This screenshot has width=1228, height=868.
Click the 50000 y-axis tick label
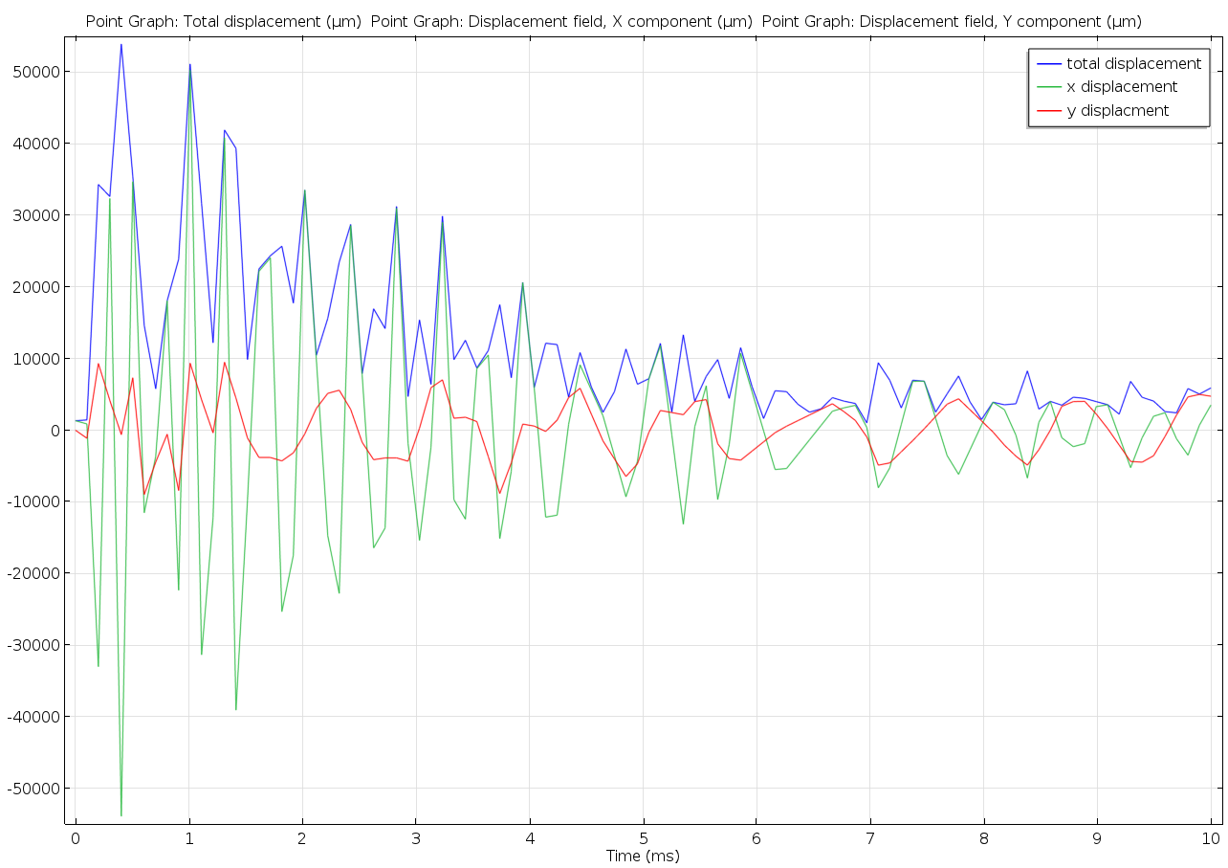coord(33,72)
